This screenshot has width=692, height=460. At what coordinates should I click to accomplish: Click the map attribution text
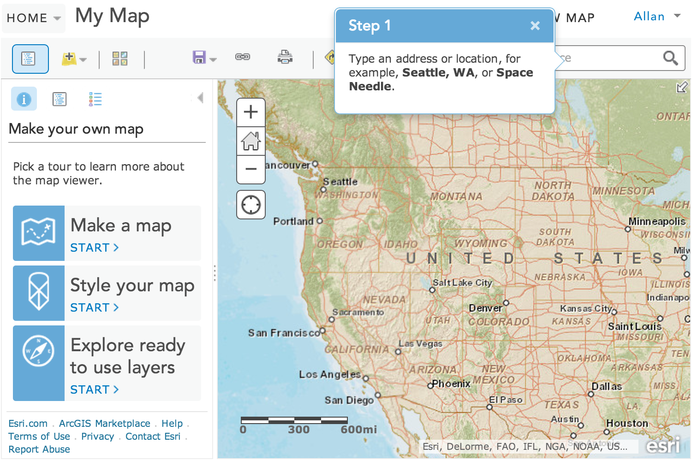point(525,446)
